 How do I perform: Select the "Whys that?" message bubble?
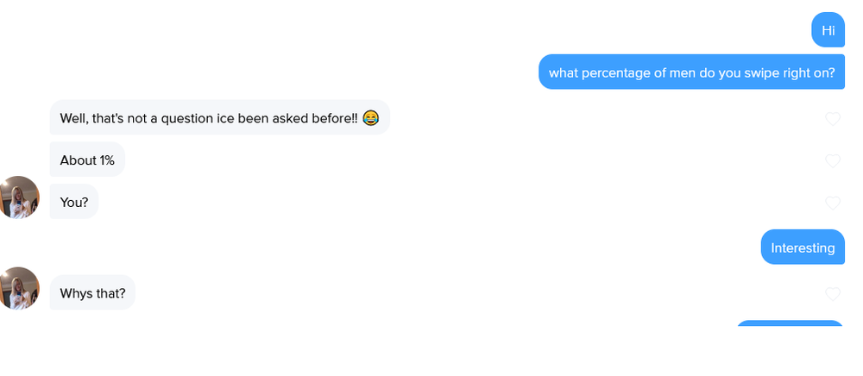92,293
